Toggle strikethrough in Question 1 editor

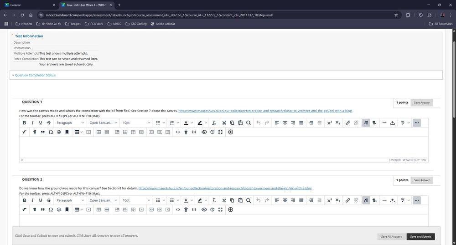49,123
